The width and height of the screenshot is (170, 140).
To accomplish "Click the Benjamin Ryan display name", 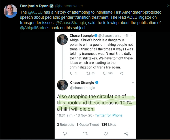I will point(34,6).
